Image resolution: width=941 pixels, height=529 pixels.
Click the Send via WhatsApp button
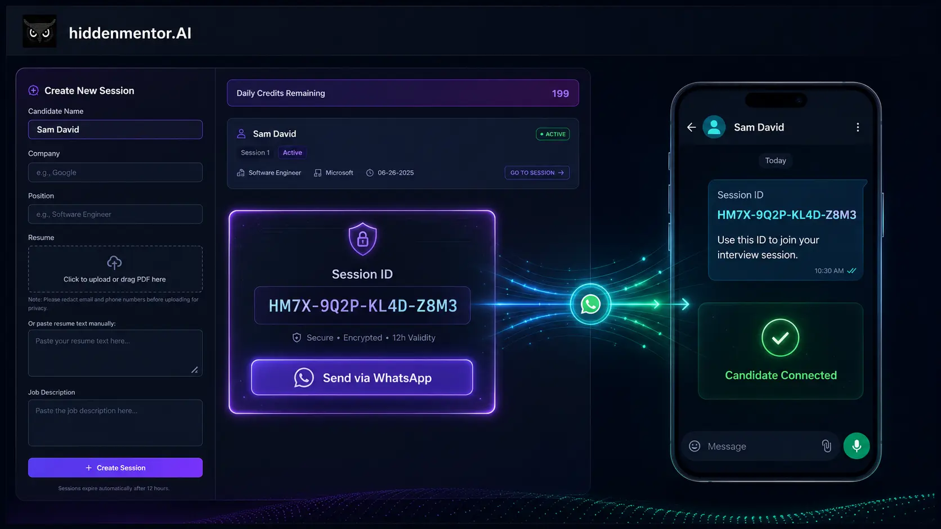pyautogui.click(x=362, y=377)
